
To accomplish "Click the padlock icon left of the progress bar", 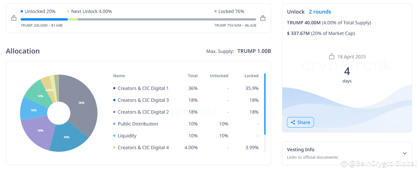I will coord(14,18).
